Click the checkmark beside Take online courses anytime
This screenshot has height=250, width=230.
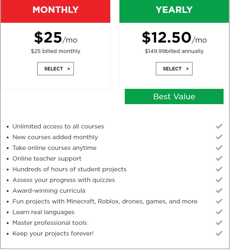pos(219,148)
